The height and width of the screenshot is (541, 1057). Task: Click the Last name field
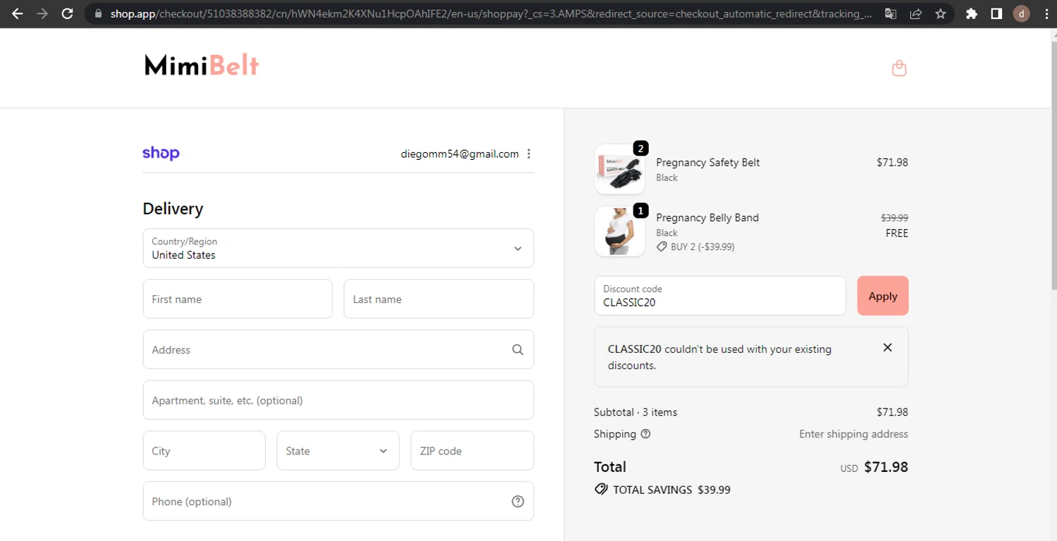(438, 299)
